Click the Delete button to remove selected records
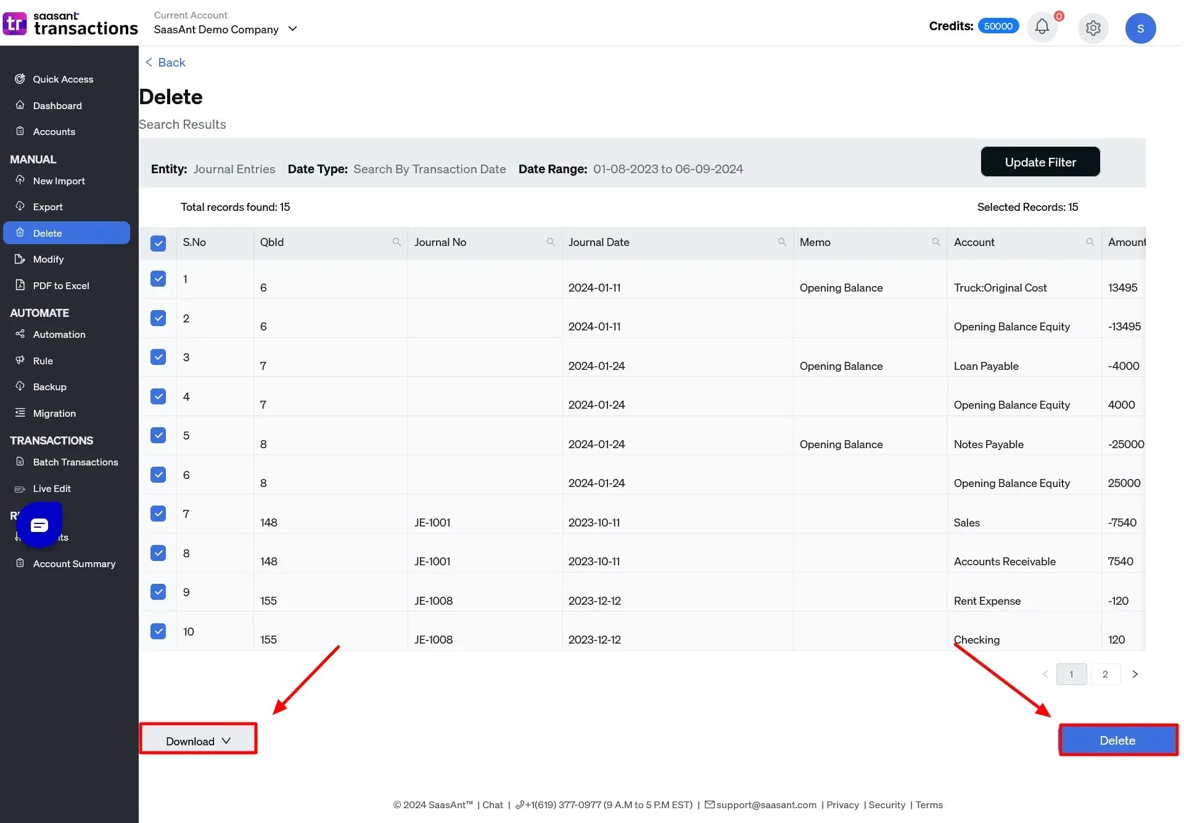The height and width of the screenshot is (823, 1184). [1117, 739]
